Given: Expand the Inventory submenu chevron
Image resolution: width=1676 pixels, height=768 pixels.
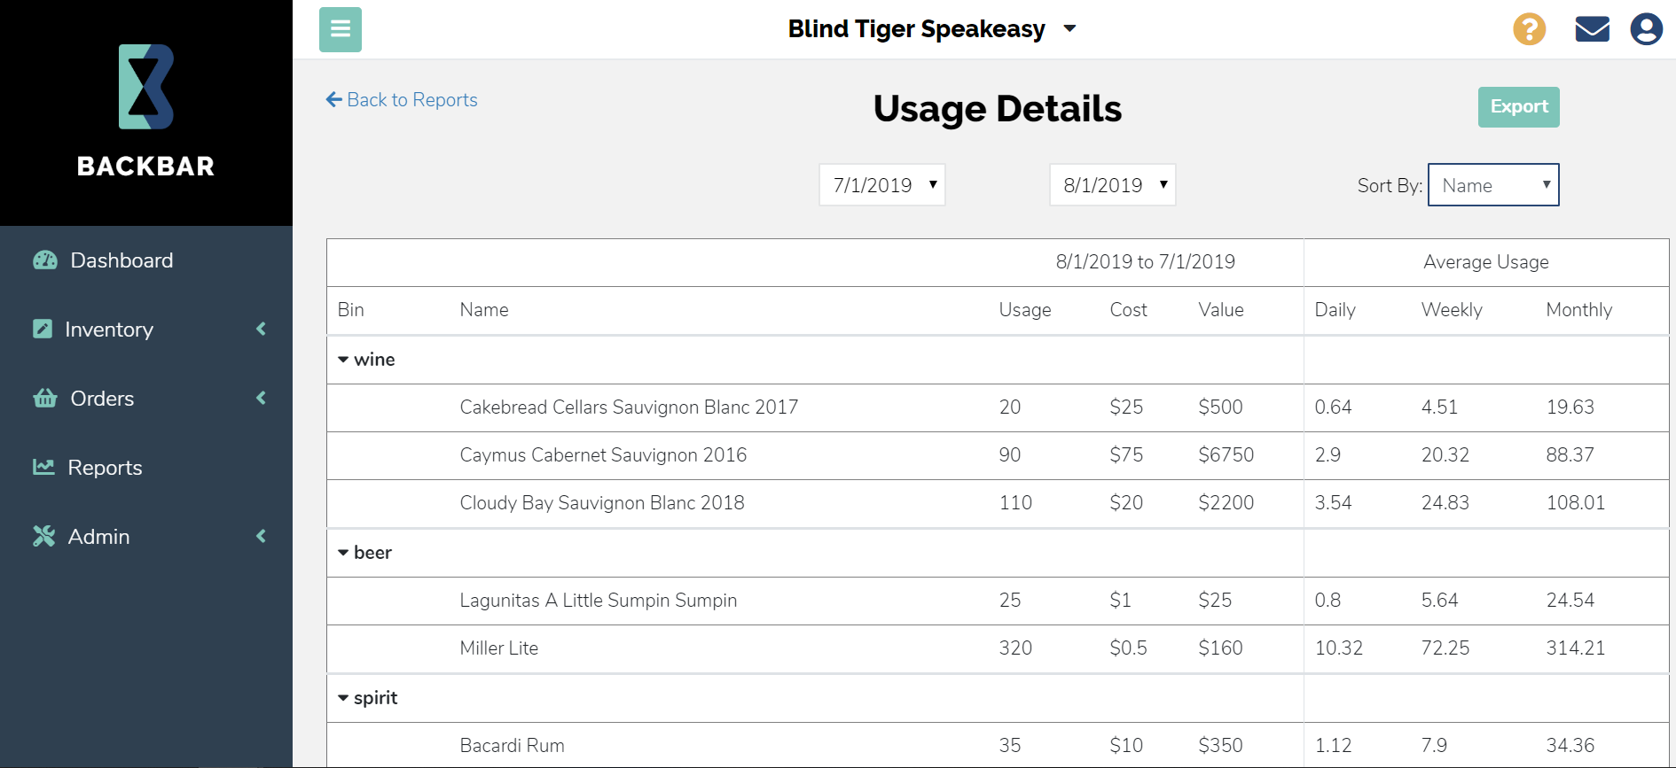Looking at the screenshot, I should click(261, 329).
